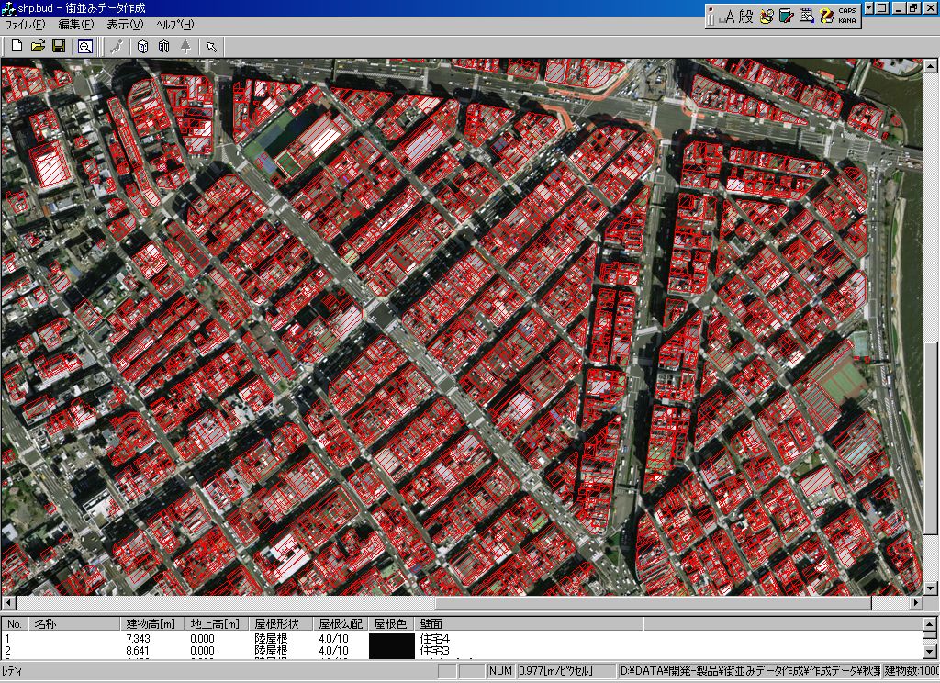Viewport: 940px width, 683px height.
Task: Open the 表示(V) menu
Action: click(125, 25)
